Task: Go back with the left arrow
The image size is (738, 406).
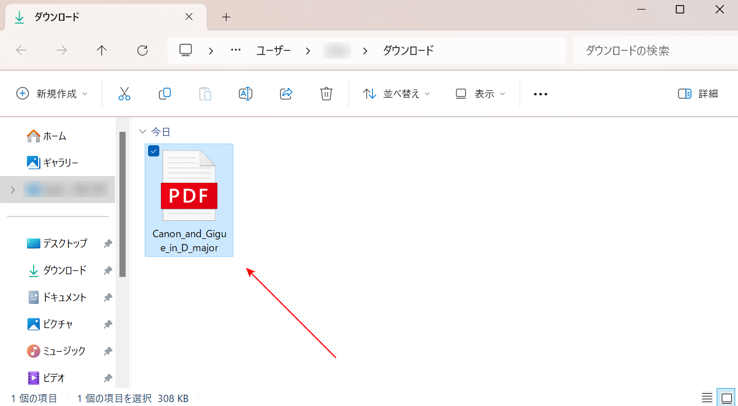Action: [21, 50]
